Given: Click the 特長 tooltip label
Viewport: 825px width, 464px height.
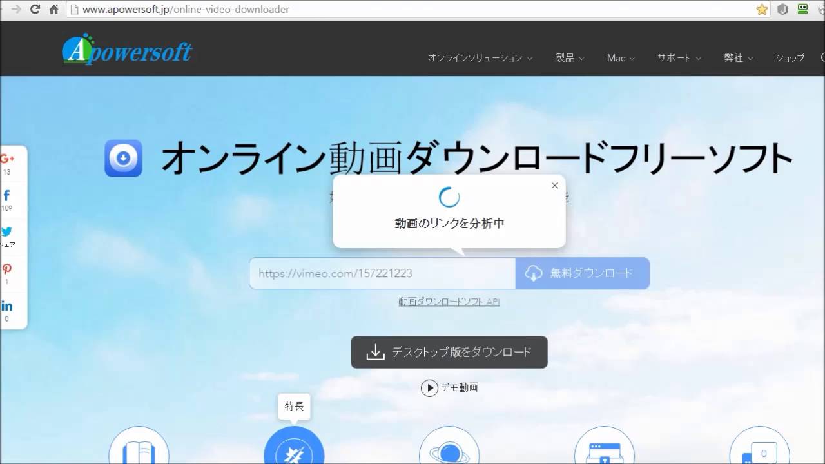Looking at the screenshot, I should [x=294, y=407].
